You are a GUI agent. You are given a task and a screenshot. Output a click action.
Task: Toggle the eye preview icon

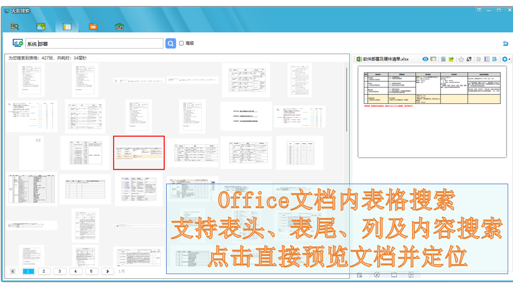(425, 59)
